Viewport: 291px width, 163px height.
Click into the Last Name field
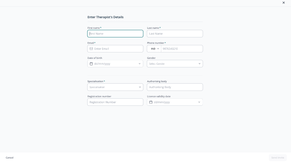point(175,34)
